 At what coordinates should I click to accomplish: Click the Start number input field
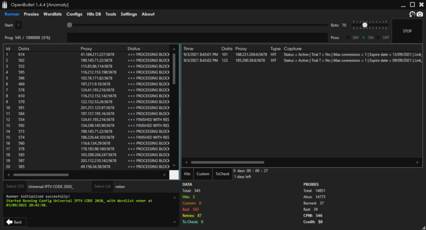tap(19, 25)
